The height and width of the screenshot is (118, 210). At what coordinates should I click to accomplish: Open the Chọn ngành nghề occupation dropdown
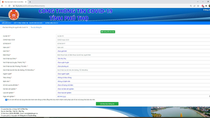coord(133,74)
